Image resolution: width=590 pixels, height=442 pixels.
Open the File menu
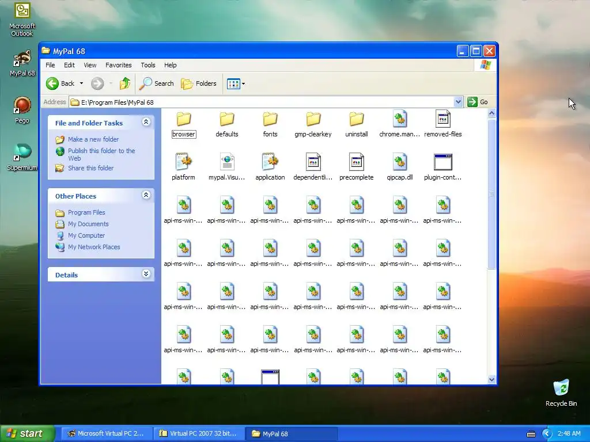[x=50, y=65]
